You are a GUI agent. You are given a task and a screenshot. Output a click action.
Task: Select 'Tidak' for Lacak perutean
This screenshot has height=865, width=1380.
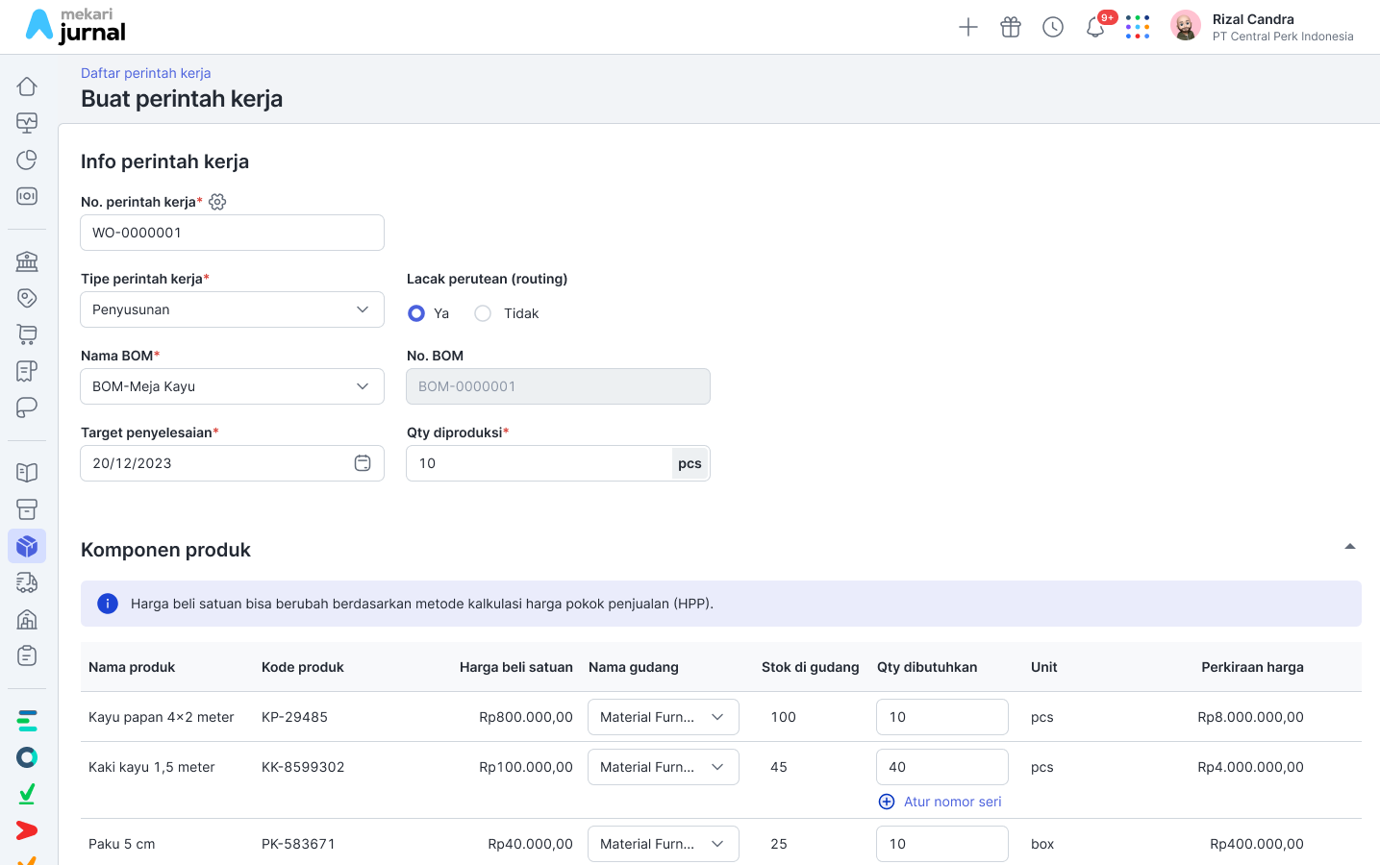coord(483,313)
